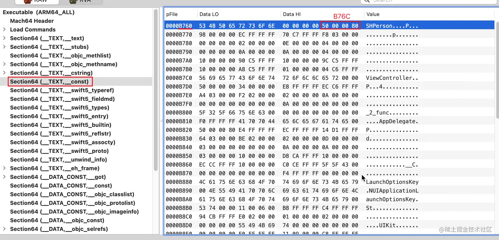The height and width of the screenshot is (240, 499).
Task: Click the section tree vertical scrollbar
Action: click(x=156, y=89)
